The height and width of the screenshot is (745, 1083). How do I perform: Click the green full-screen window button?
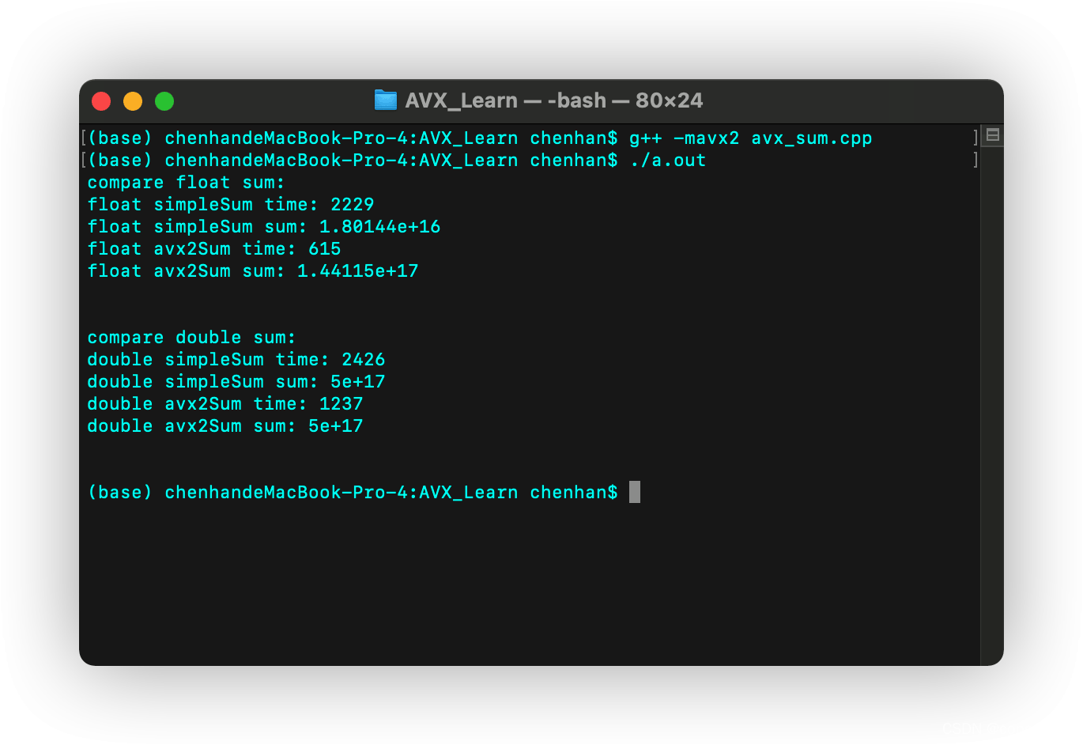point(164,101)
